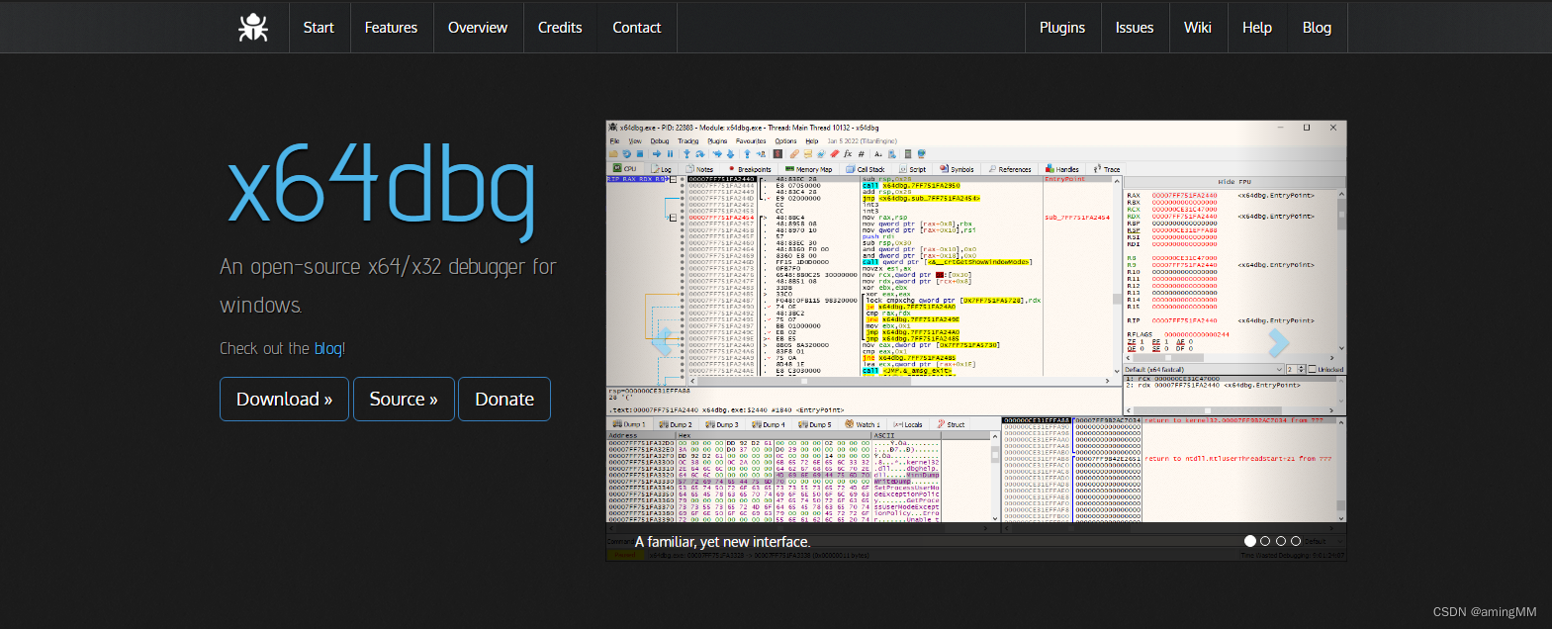Image resolution: width=1552 pixels, height=629 pixels.
Task: Switch to Trace tab in debugger
Action: click(1107, 169)
